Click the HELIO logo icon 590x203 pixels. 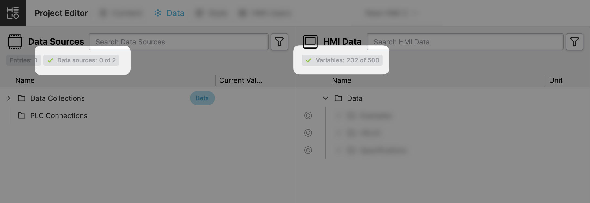coord(13,13)
